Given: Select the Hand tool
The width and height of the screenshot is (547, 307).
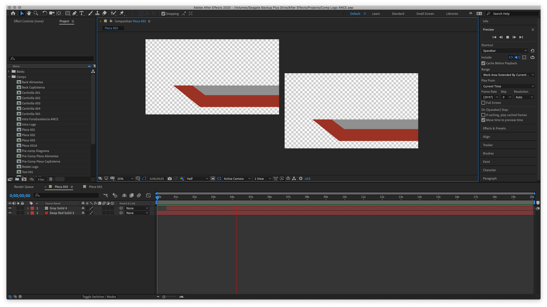Looking at the screenshot, I should [29, 13].
